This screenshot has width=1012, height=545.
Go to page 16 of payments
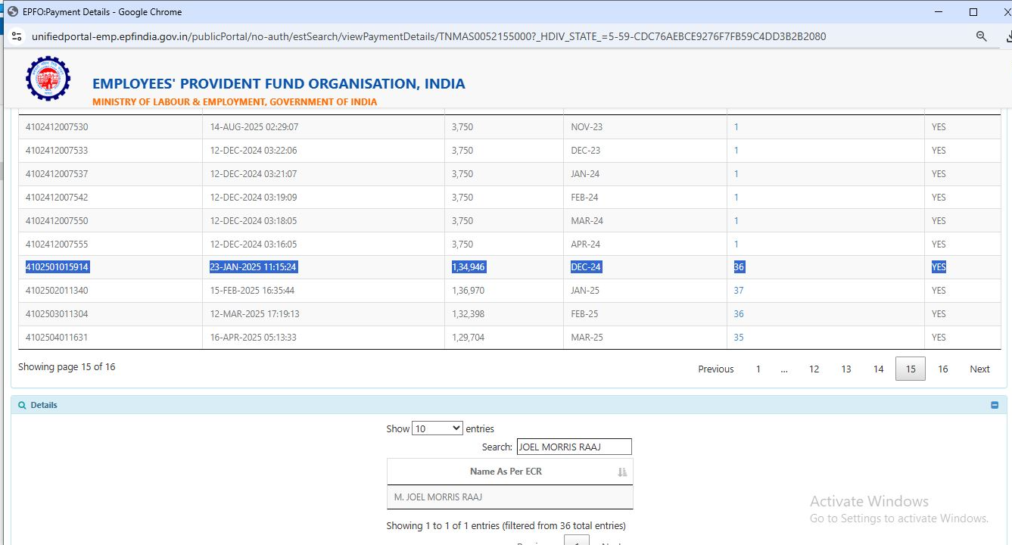pos(942,369)
